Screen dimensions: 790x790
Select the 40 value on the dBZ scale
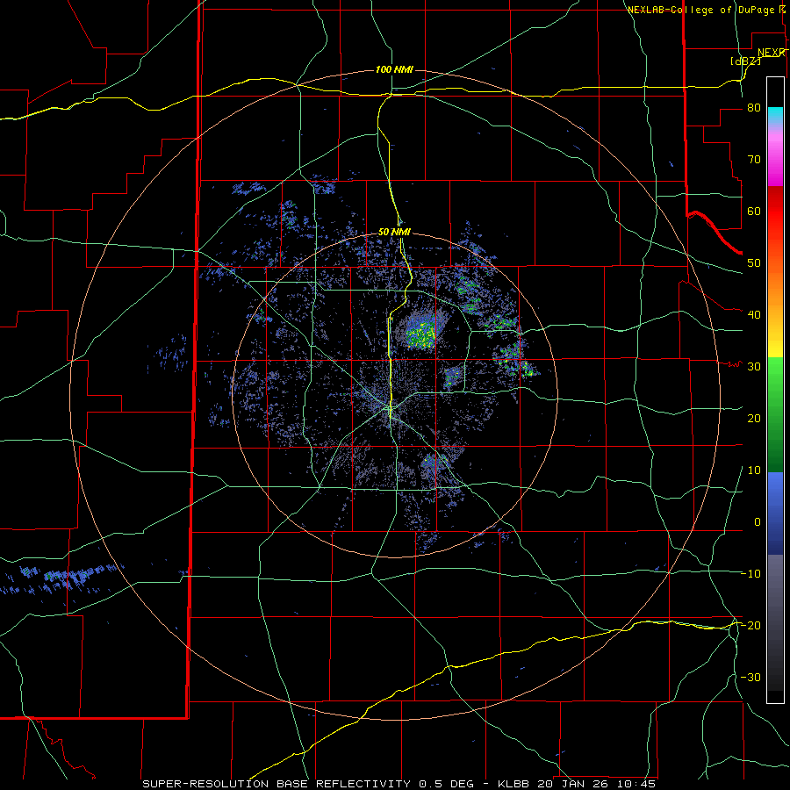point(754,315)
